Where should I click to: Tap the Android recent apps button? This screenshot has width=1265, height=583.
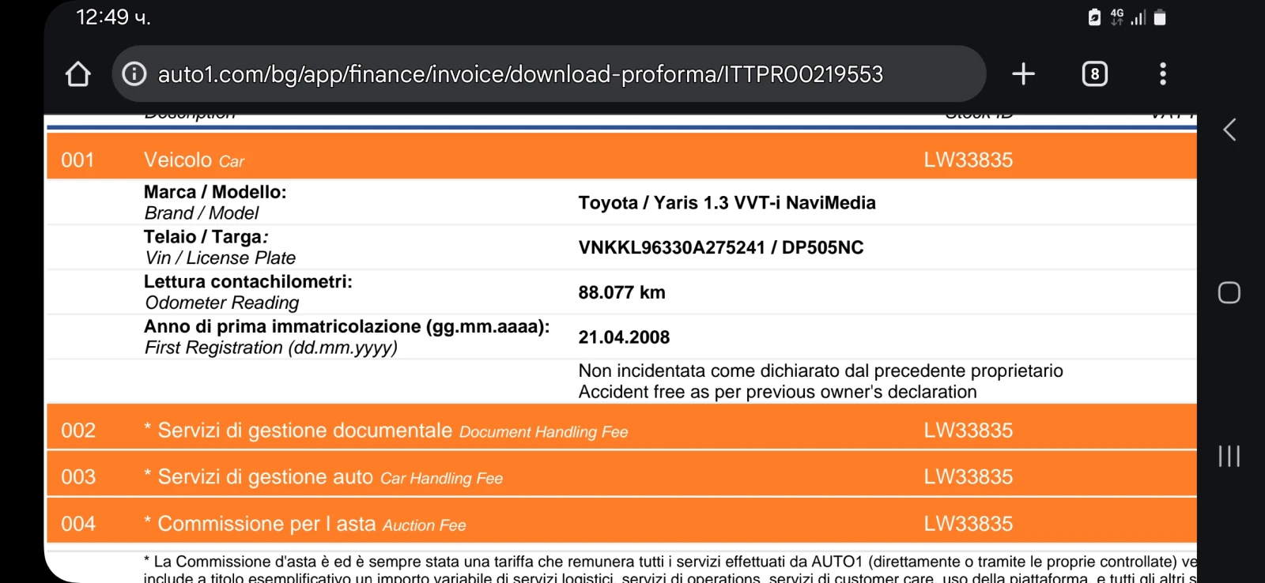tap(1229, 456)
